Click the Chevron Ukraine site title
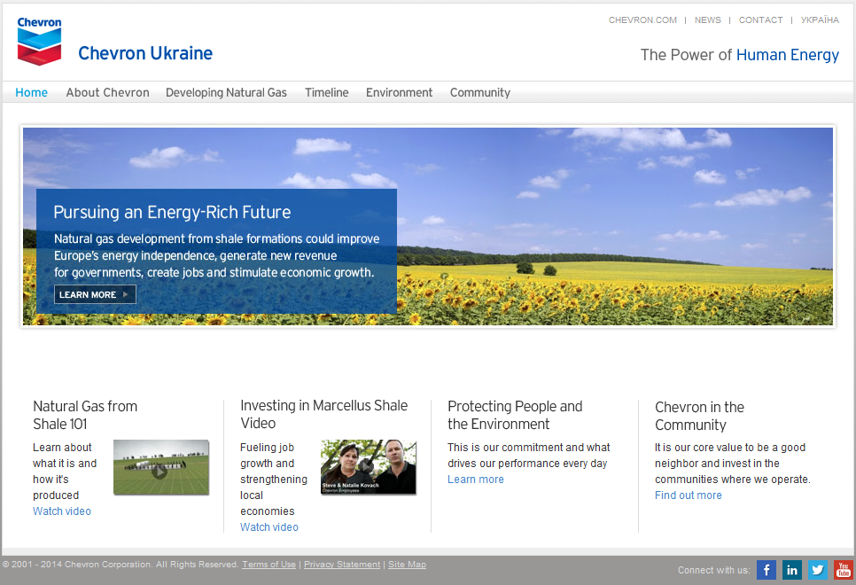This screenshot has width=856, height=585. point(145,53)
